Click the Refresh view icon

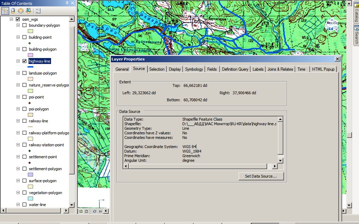tap(94, 211)
